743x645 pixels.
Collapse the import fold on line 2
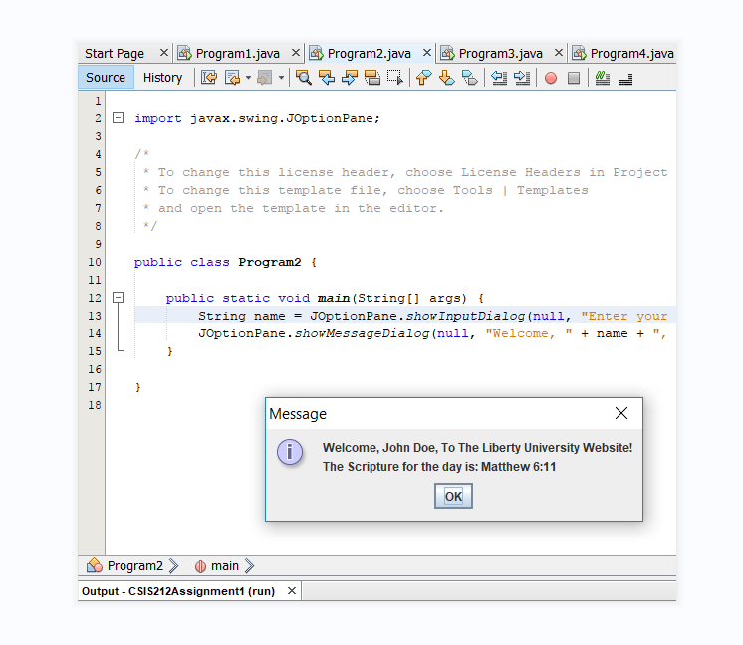point(118,117)
